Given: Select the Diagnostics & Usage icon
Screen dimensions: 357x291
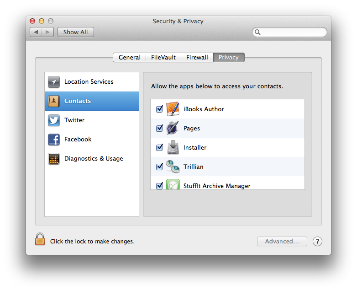Looking at the screenshot, I should tap(54, 159).
